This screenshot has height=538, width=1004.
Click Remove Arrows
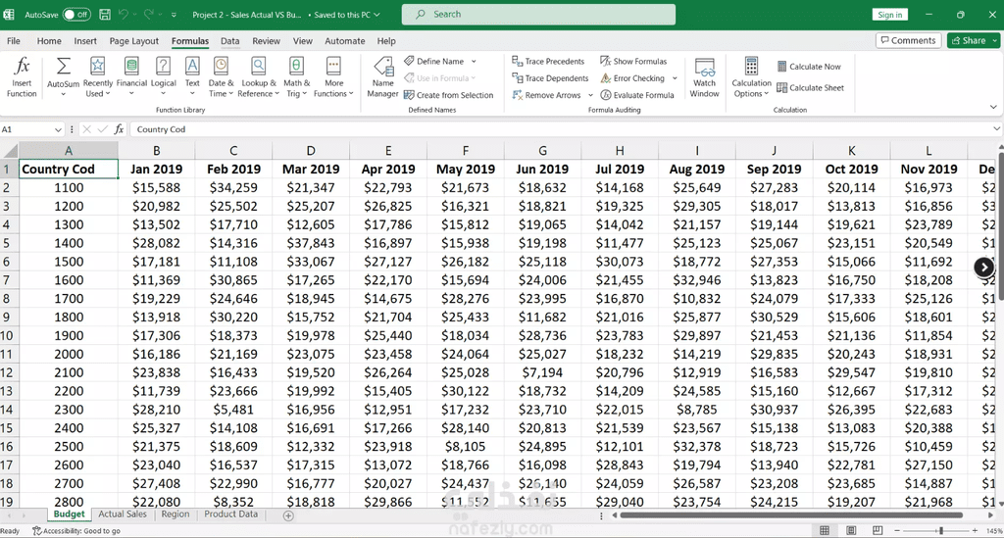tap(546, 95)
